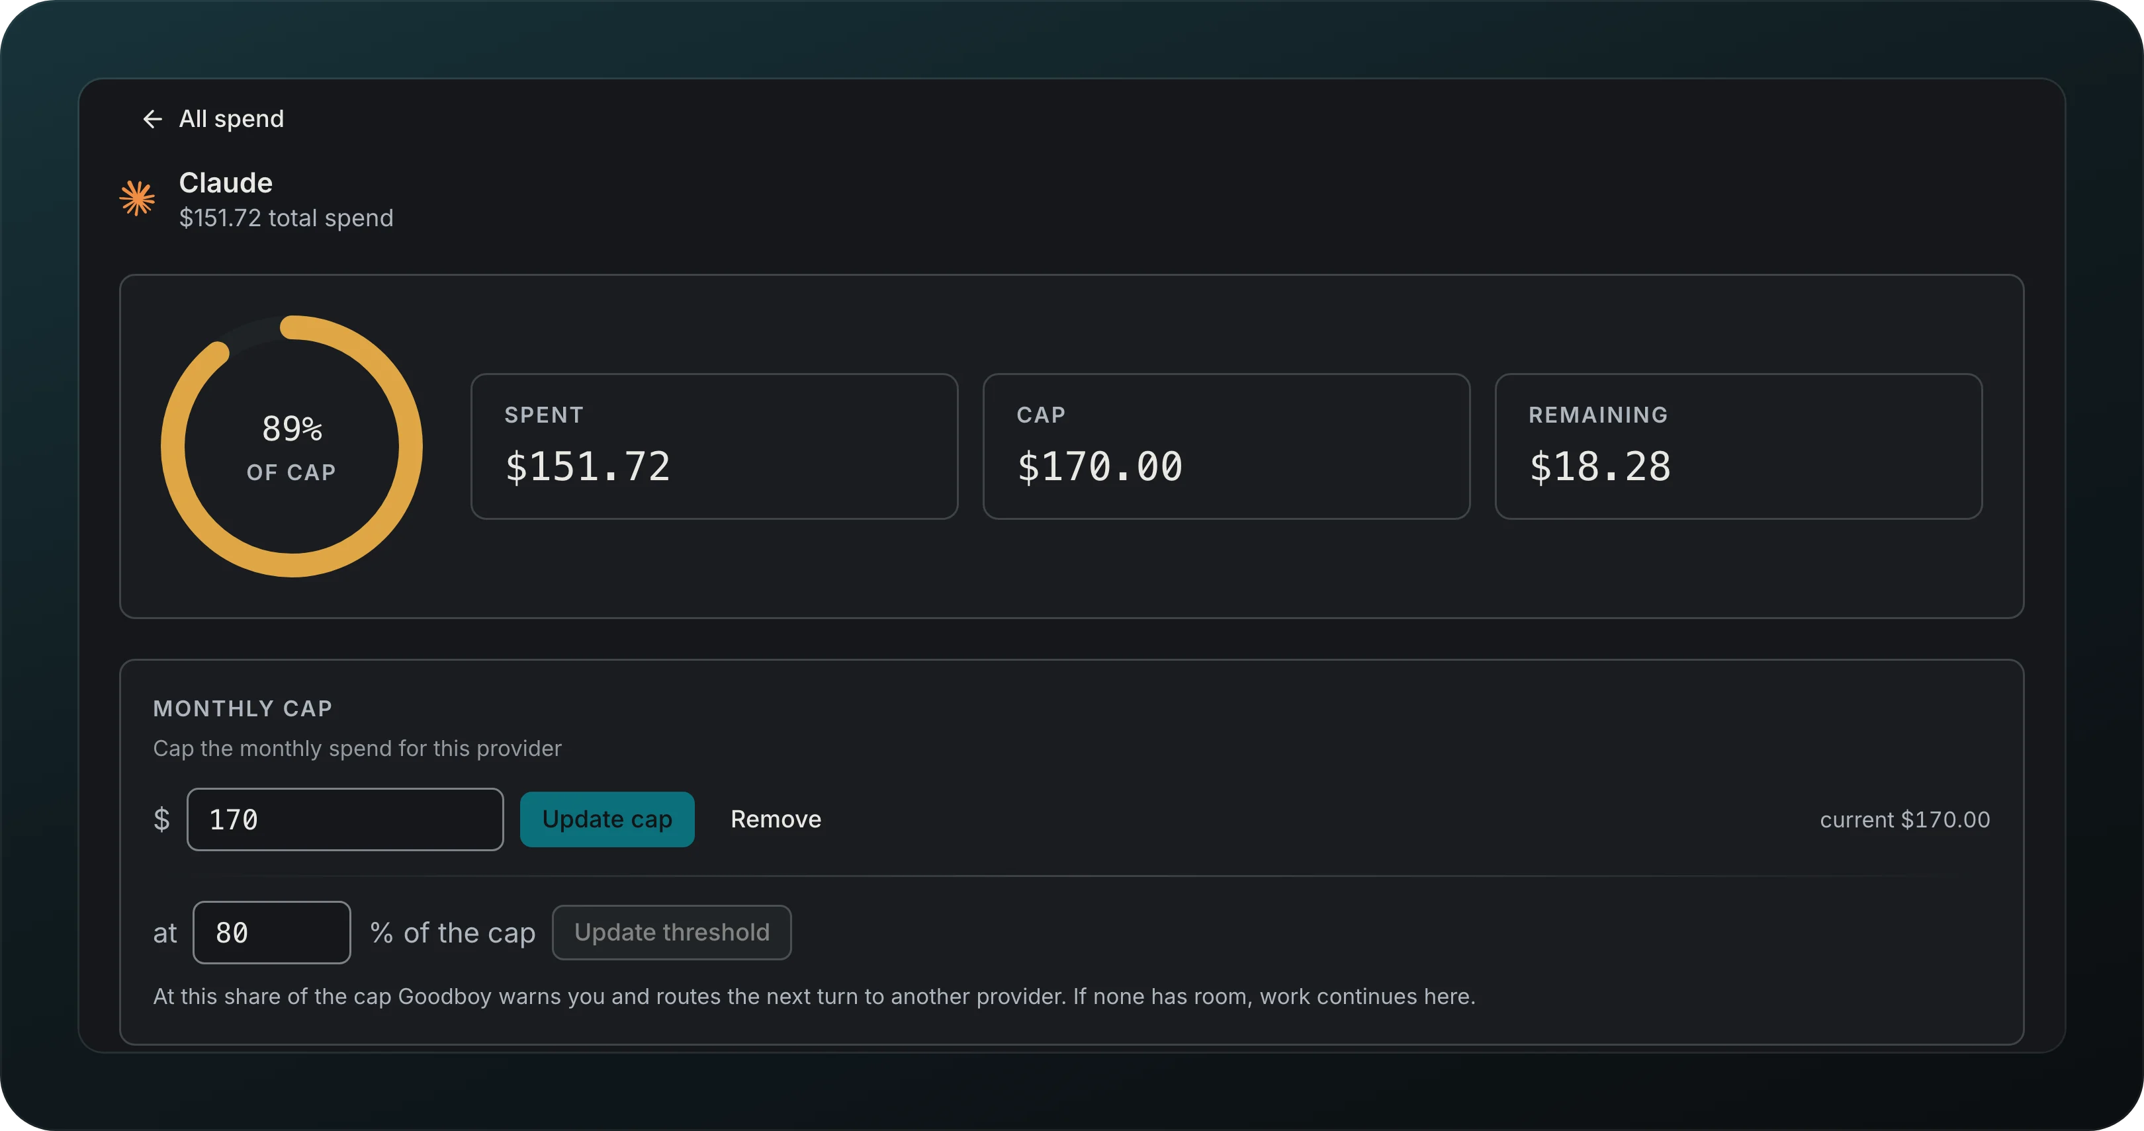Click the current $170.00 label
This screenshot has width=2144, height=1131.
(1904, 820)
